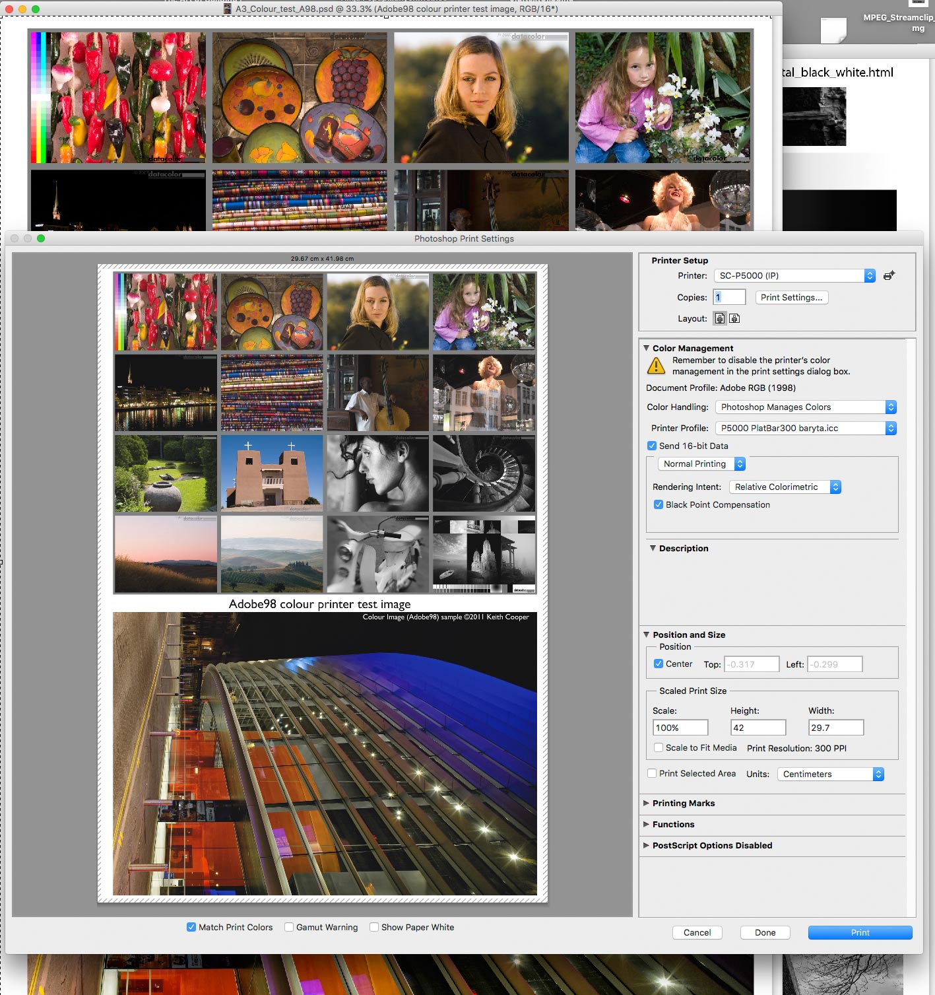
Task: Click the Done button
Action: 765,932
